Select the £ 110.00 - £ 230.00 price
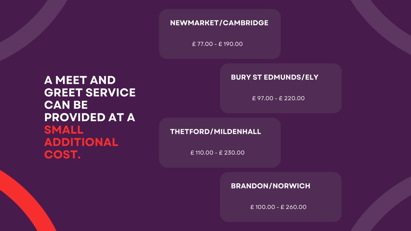This screenshot has height=231, width=411. [x=217, y=152]
